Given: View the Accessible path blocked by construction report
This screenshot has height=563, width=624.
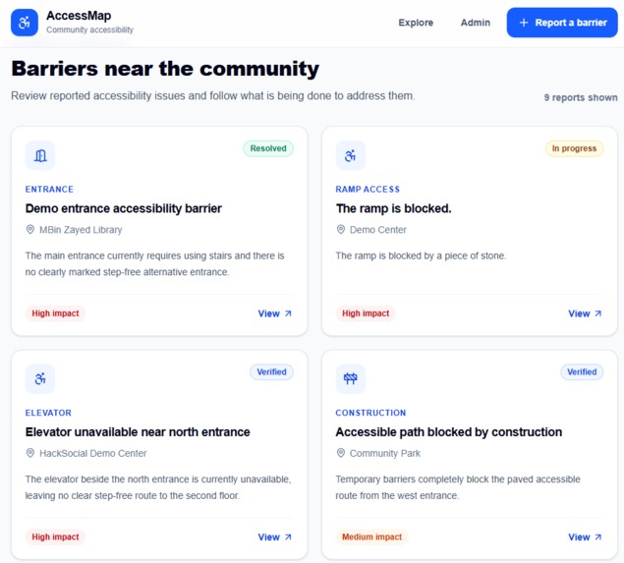Looking at the screenshot, I should coord(585,537).
